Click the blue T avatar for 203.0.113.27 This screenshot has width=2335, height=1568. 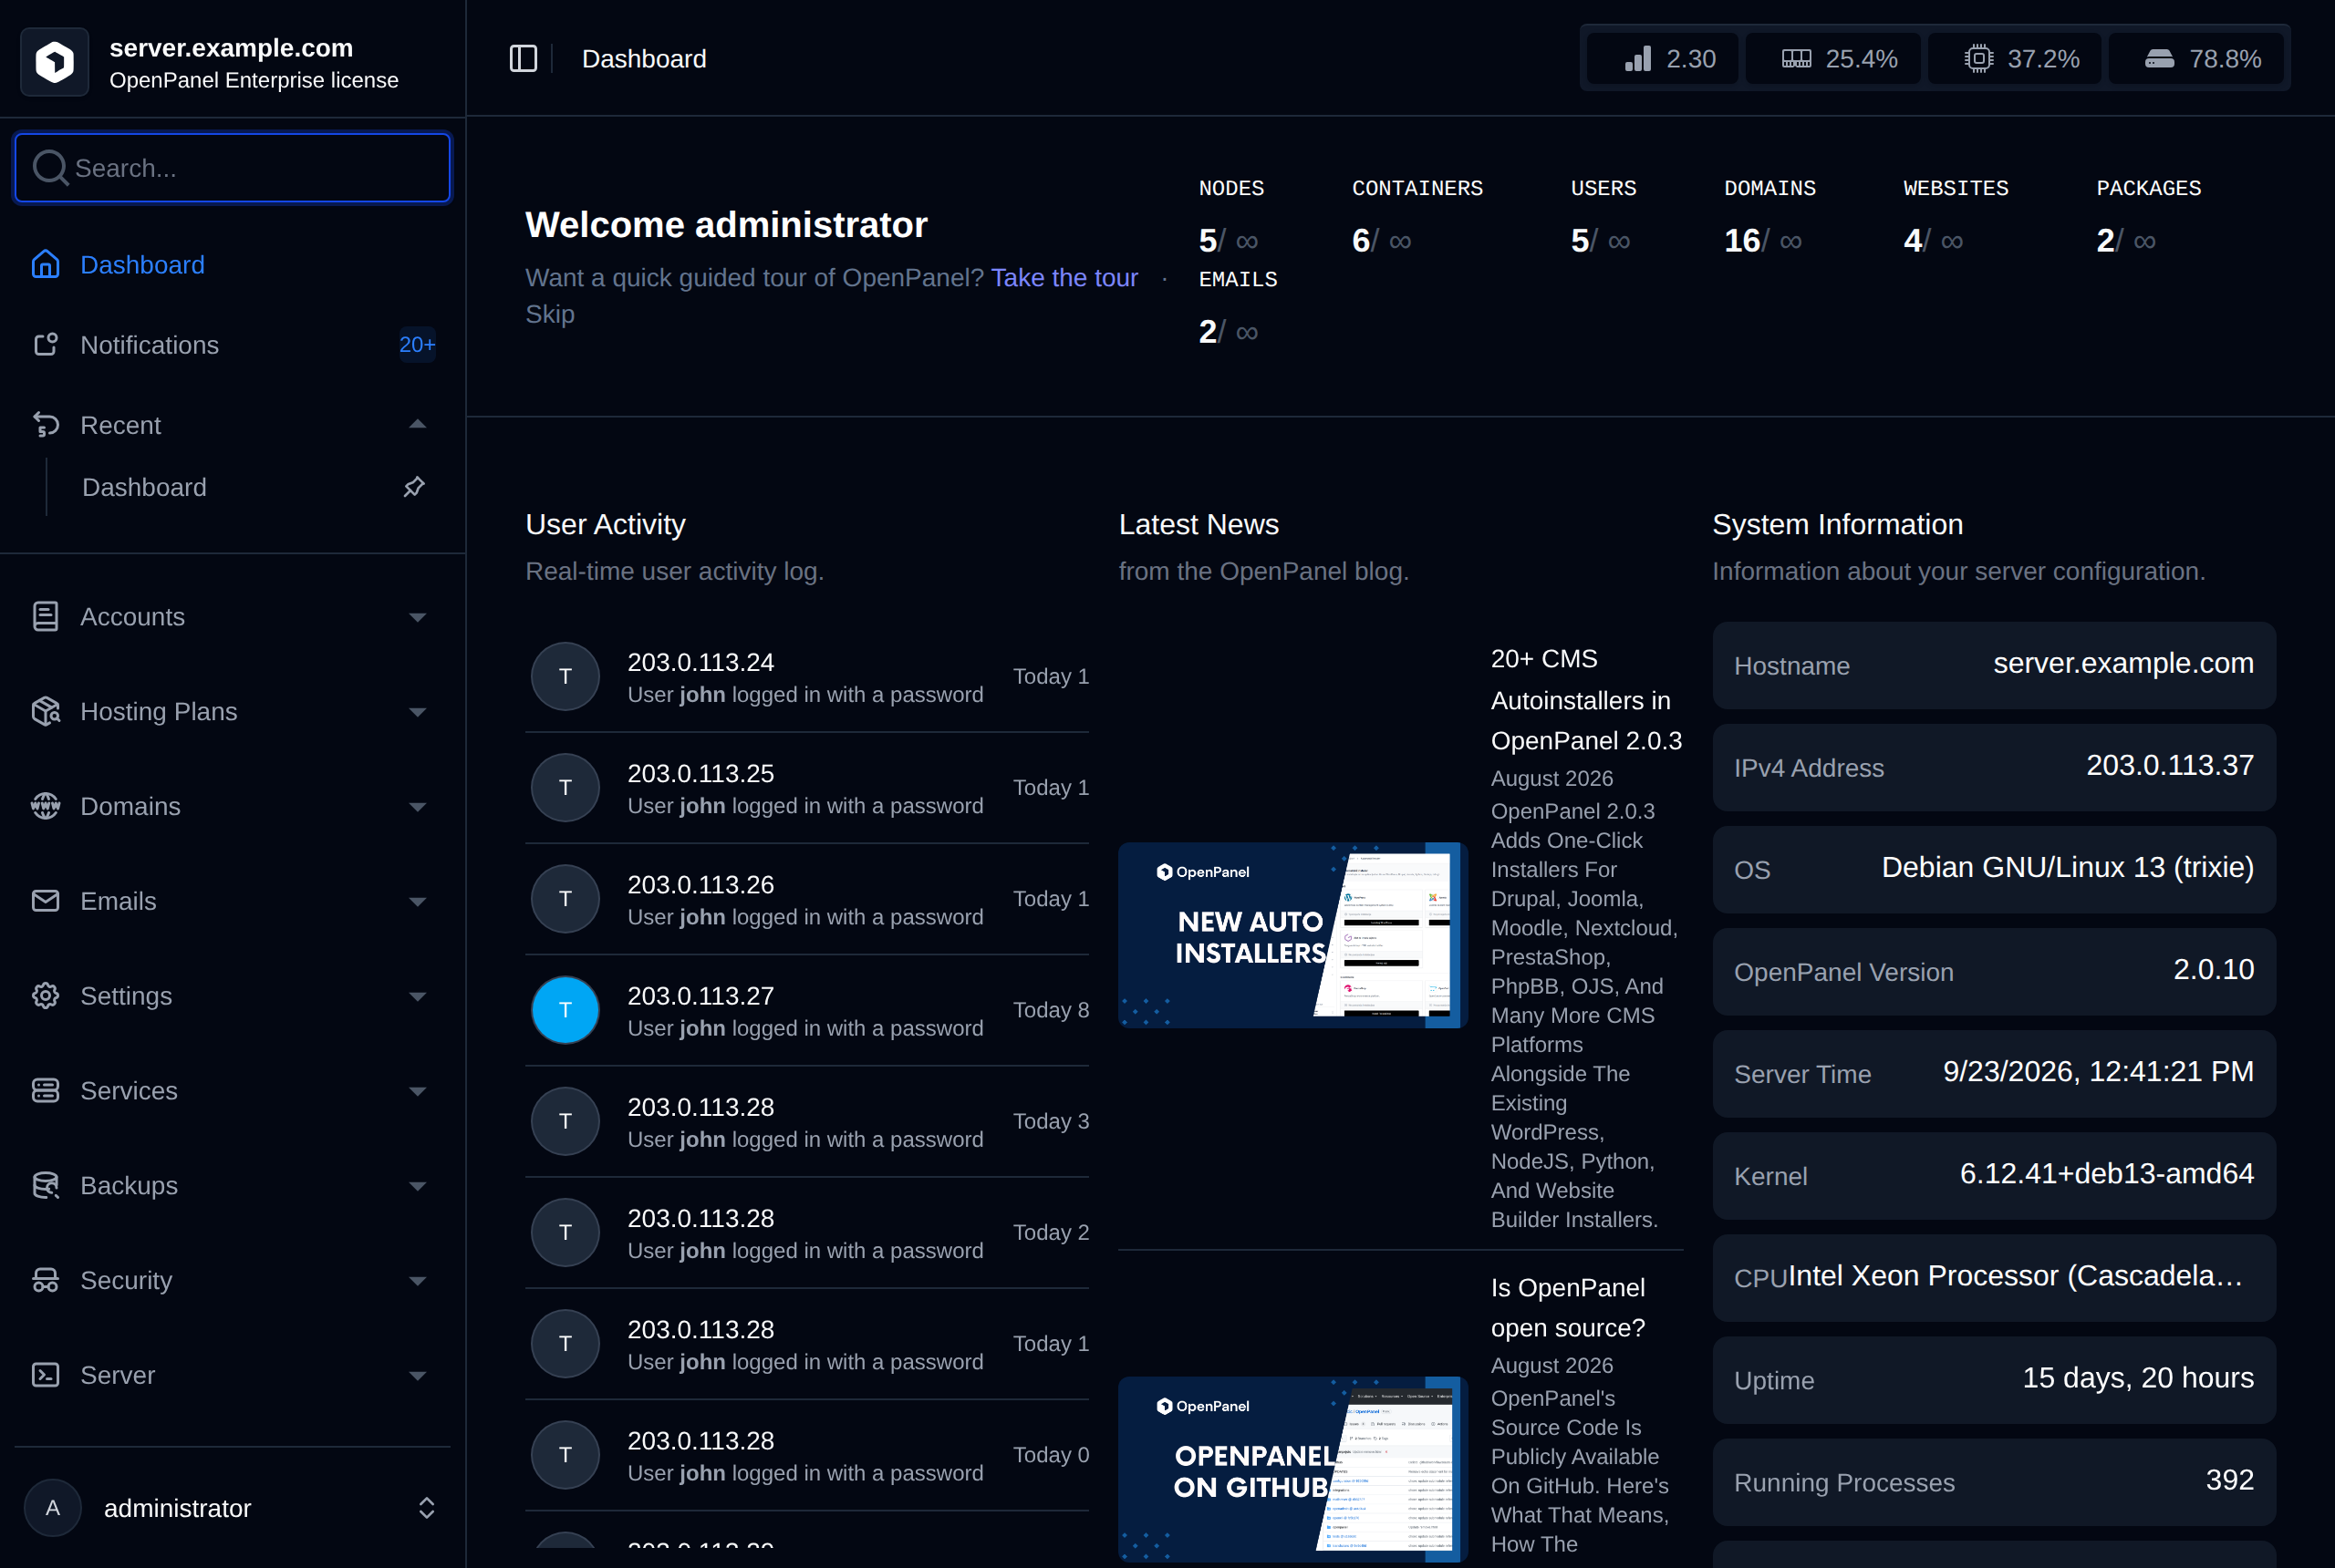[x=566, y=1010]
